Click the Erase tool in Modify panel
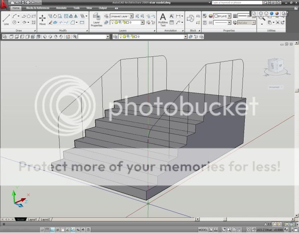299x233 pixels. [x=50, y=22]
